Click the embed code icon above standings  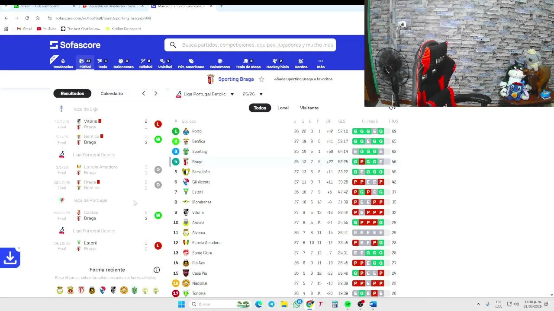[392, 108]
